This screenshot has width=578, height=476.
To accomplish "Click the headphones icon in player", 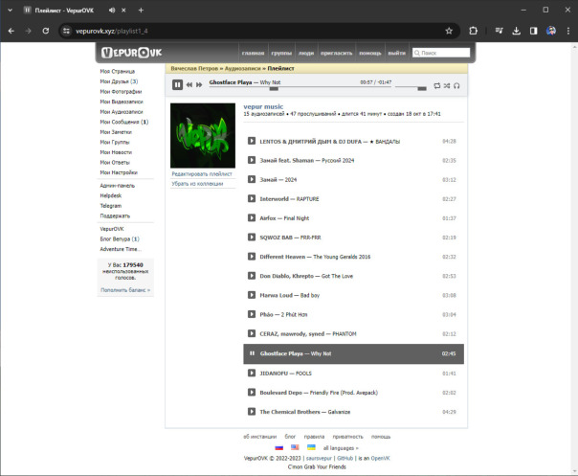I will 456,85.
